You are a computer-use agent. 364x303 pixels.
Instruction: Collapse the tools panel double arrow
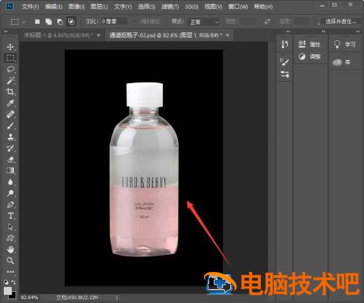click(6, 32)
